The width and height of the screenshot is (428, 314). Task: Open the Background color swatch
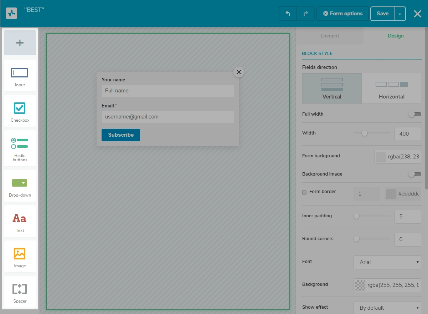(360, 285)
